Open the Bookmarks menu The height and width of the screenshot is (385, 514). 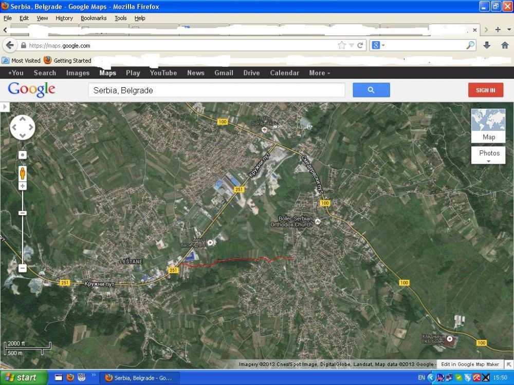94,18
